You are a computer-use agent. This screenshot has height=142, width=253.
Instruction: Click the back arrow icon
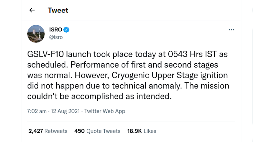32,10
